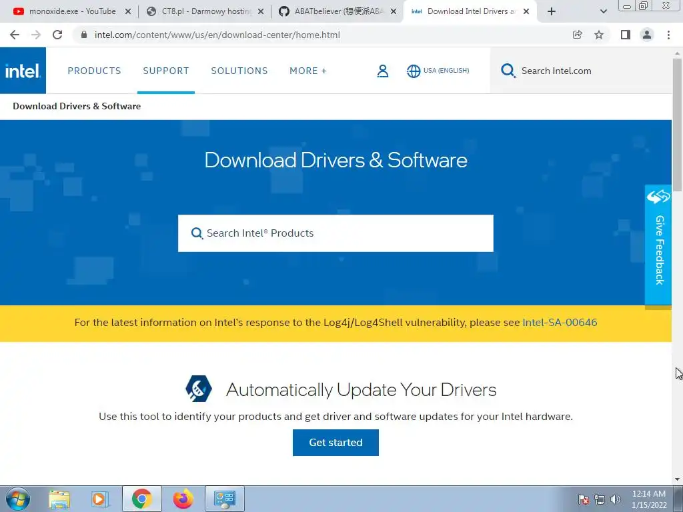Expand the MORE + menu

(308, 71)
